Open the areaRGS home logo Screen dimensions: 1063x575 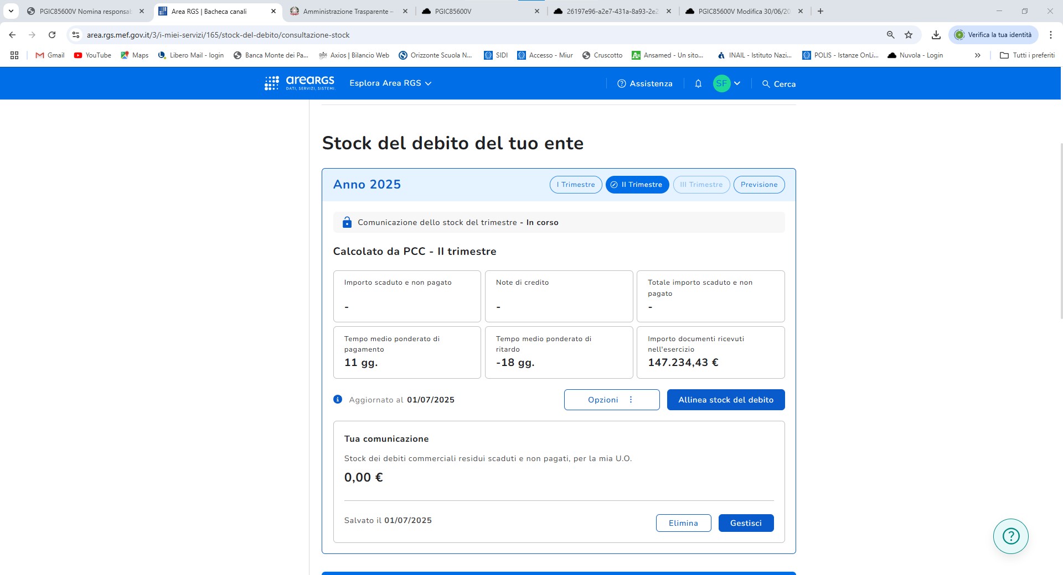pos(300,83)
